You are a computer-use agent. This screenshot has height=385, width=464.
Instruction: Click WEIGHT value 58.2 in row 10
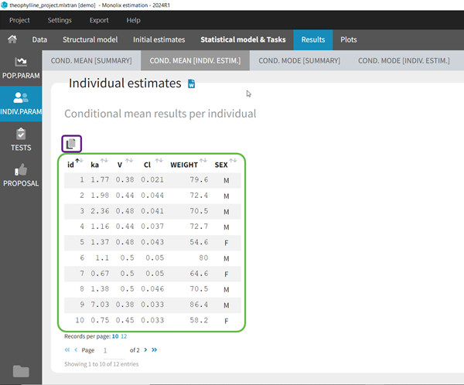(x=199, y=320)
